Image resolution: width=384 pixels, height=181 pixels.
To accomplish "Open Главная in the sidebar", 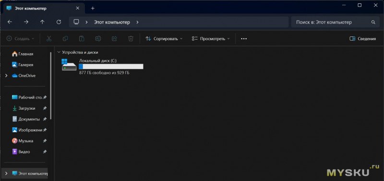I will [x=23, y=54].
